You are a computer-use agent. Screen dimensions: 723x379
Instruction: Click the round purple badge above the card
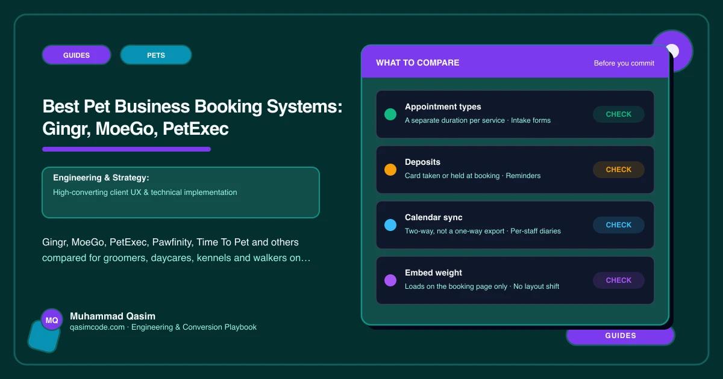tap(672, 51)
